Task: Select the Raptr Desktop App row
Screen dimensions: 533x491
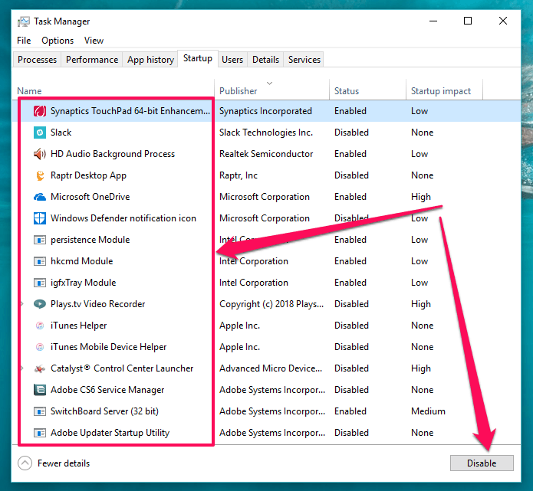Action: pos(267,175)
